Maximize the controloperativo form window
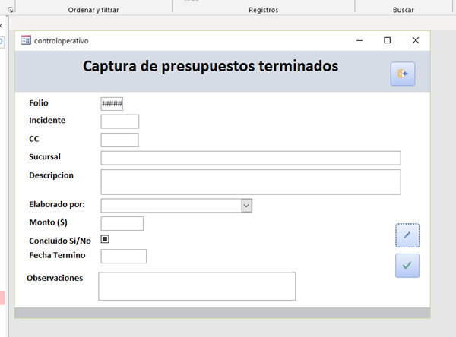The height and width of the screenshot is (337, 456). click(387, 40)
